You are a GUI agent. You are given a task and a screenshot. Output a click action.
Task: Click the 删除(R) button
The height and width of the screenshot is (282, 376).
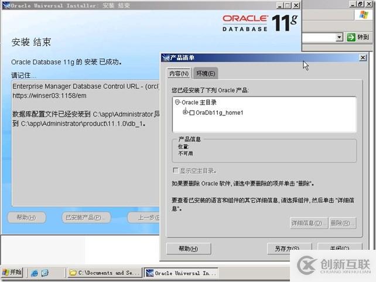pos(343,223)
